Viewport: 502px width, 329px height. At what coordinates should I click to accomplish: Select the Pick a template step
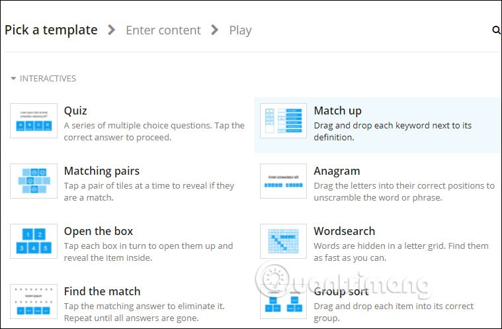click(x=51, y=30)
